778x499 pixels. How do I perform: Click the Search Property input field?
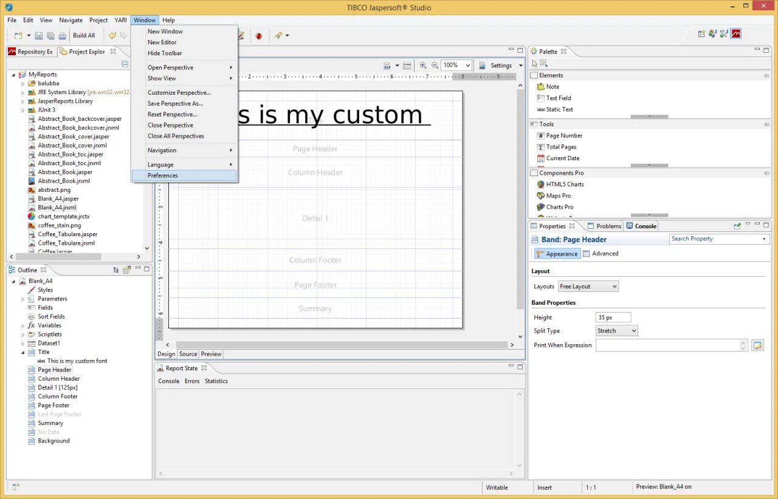[717, 239]
